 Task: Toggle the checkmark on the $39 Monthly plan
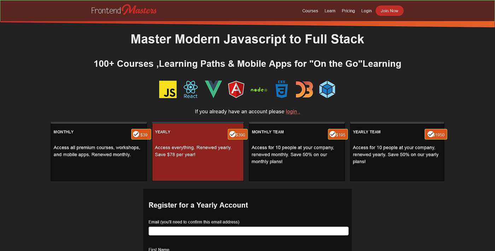point(136,134)
